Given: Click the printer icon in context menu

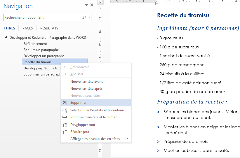Looking at the screenshot, I should 65,117.
